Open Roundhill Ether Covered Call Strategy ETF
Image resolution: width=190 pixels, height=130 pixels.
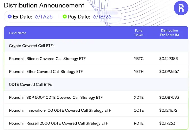(x=46, y=72)
